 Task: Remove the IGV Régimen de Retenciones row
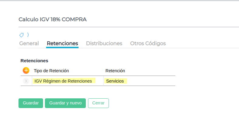click(26, 81)
